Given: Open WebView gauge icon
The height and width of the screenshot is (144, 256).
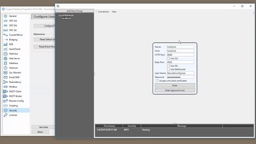Looking at the screenshot, I should coord(5,54).
